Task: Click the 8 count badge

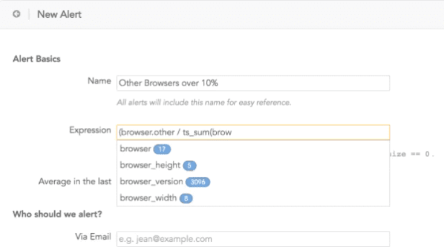Action: pyautogui.click(x=186, y=198)
